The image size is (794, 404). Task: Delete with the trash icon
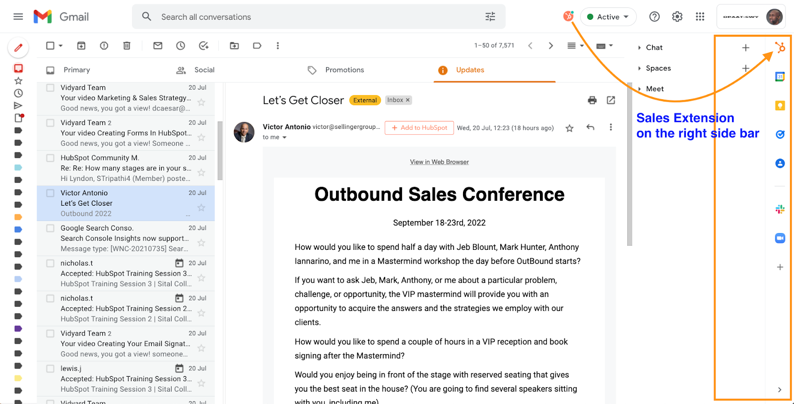(x=127, y=46)
